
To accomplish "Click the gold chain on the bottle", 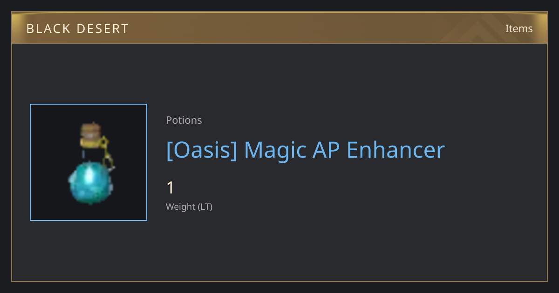I will point(108,153).
